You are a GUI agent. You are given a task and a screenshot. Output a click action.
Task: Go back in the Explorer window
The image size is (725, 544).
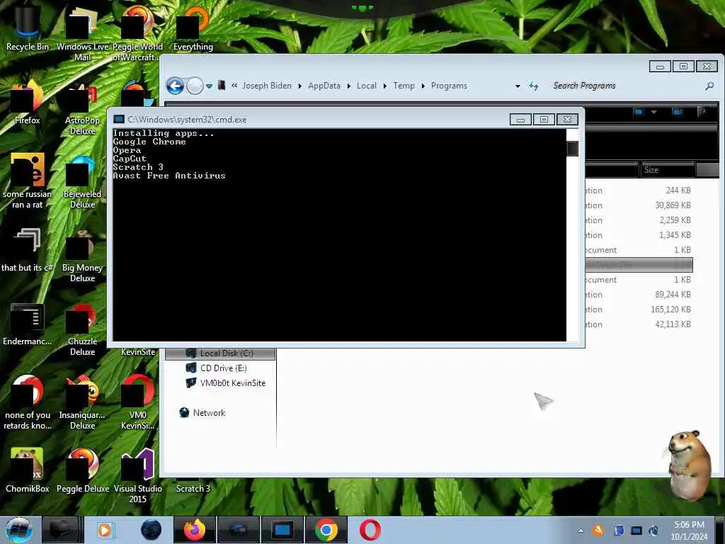(175, 86)
